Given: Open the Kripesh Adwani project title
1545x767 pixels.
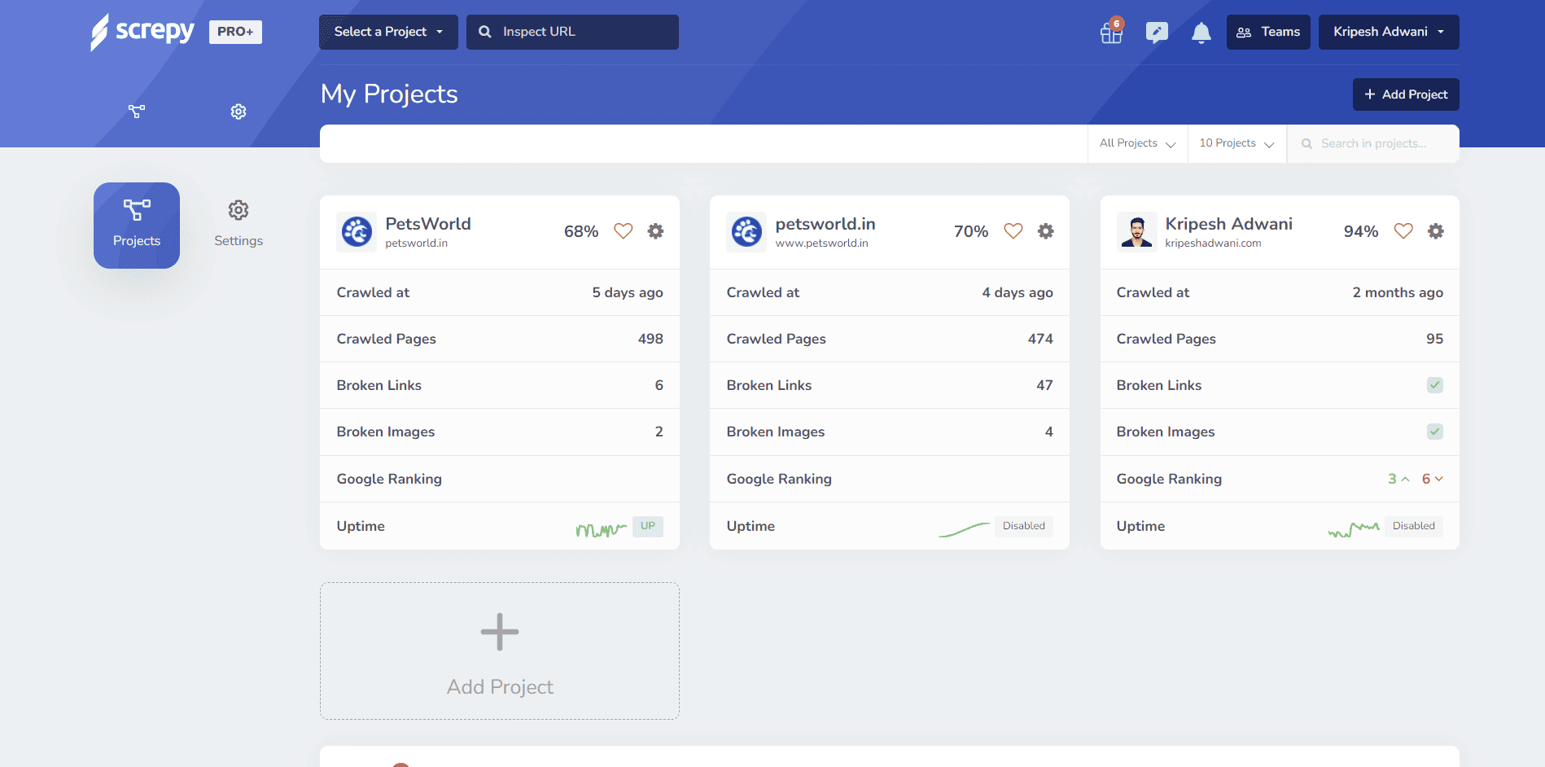Looking at the screenshot, I should click(1229, 224).
